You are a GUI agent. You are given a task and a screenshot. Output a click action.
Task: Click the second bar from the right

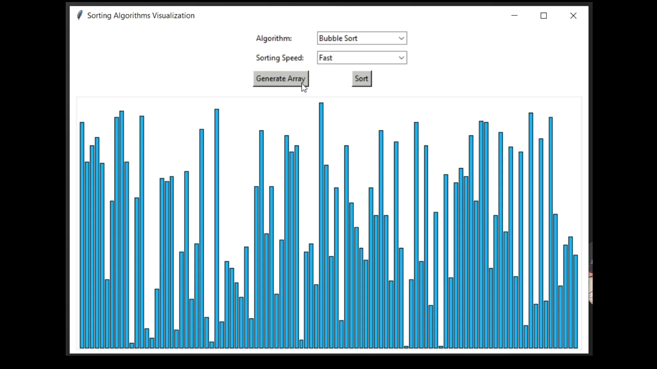(x=570, y=292)
